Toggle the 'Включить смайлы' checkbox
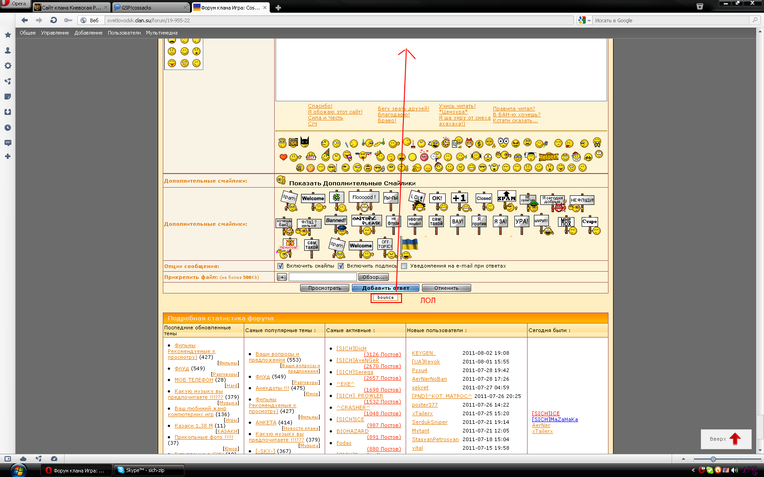The height and width of the screenshot is (477, 764). 281,266
